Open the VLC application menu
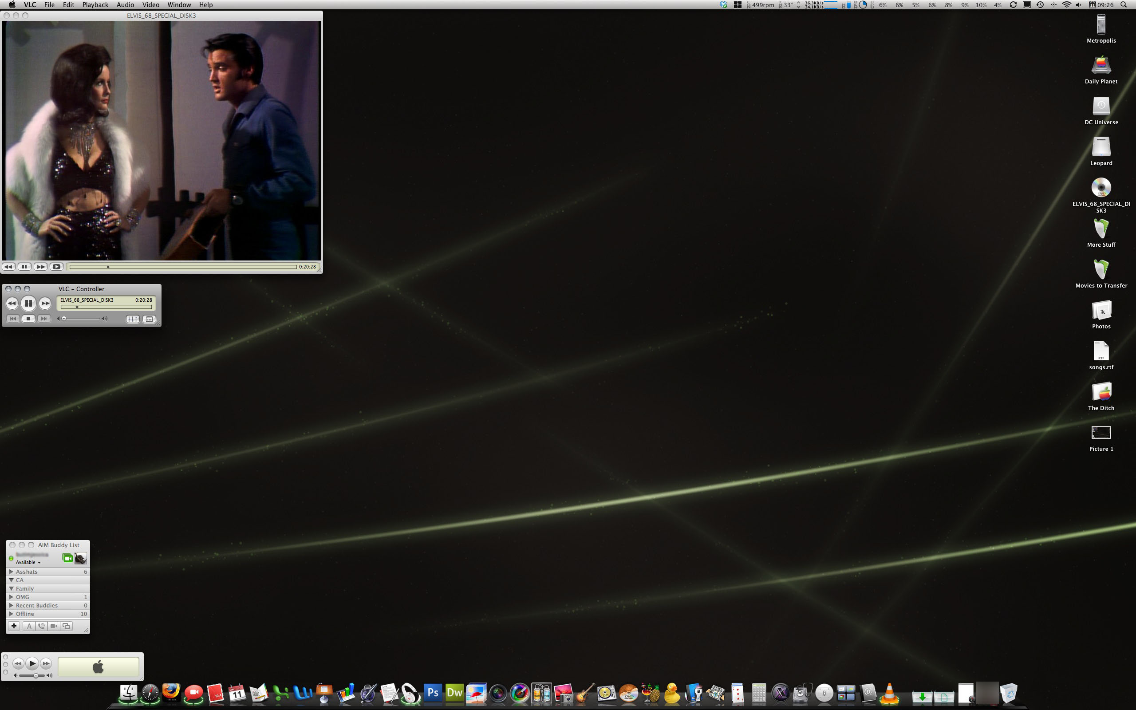 [30, 5]
